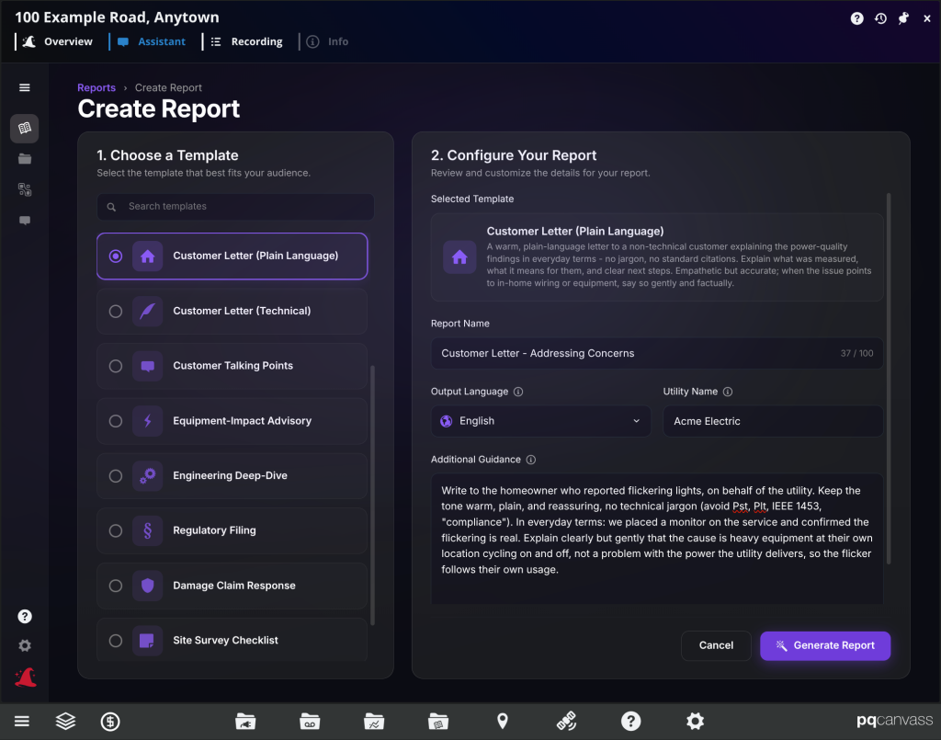
Task: Expand the Output Language English dropdown
Action: [x=540, y=421]
